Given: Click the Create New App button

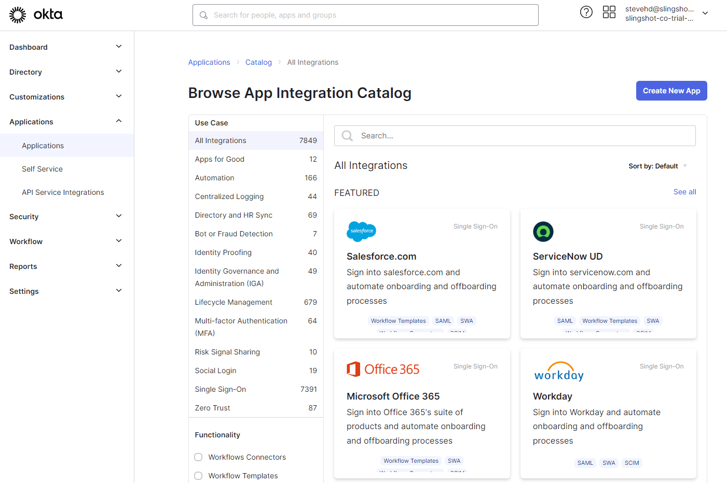Looking at the screenshot, I should (x=671, y=91).
